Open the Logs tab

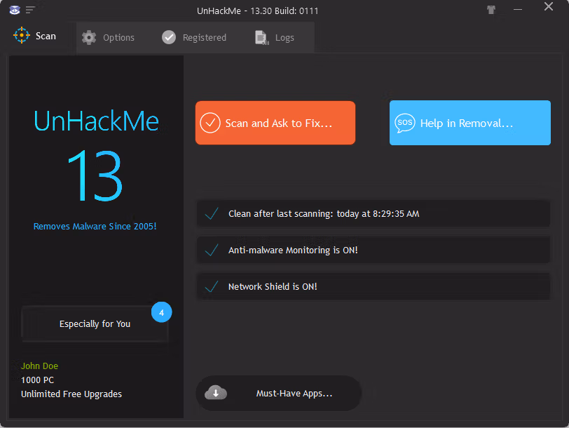click(x=275, y=37)
